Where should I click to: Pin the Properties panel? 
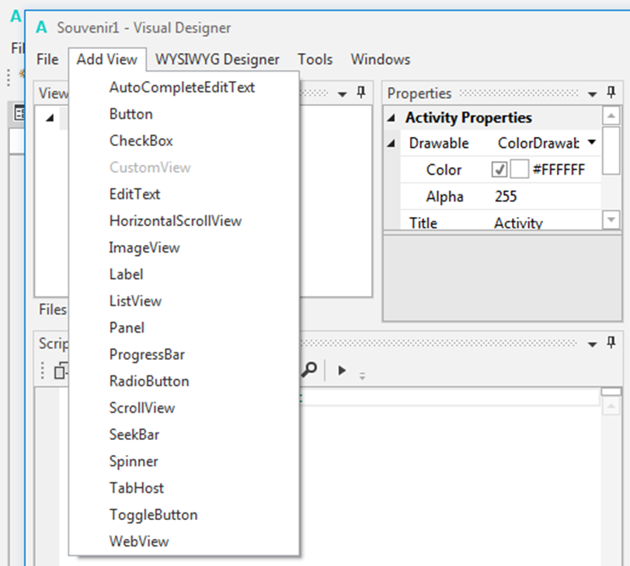pyautogui.click(x=611, y=93)
